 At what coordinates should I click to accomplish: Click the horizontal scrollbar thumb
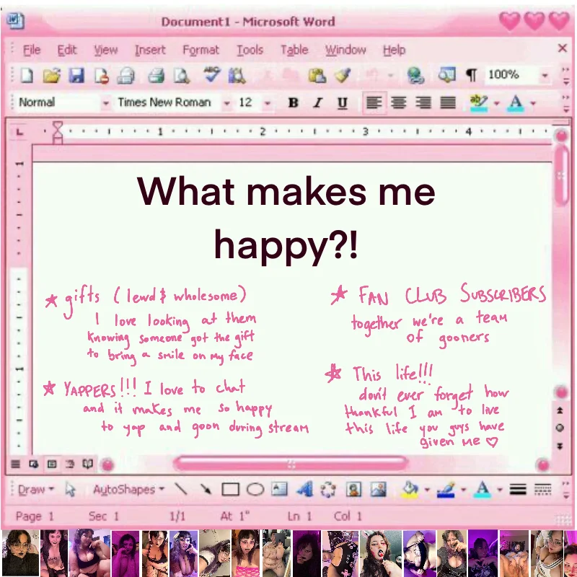291,463
